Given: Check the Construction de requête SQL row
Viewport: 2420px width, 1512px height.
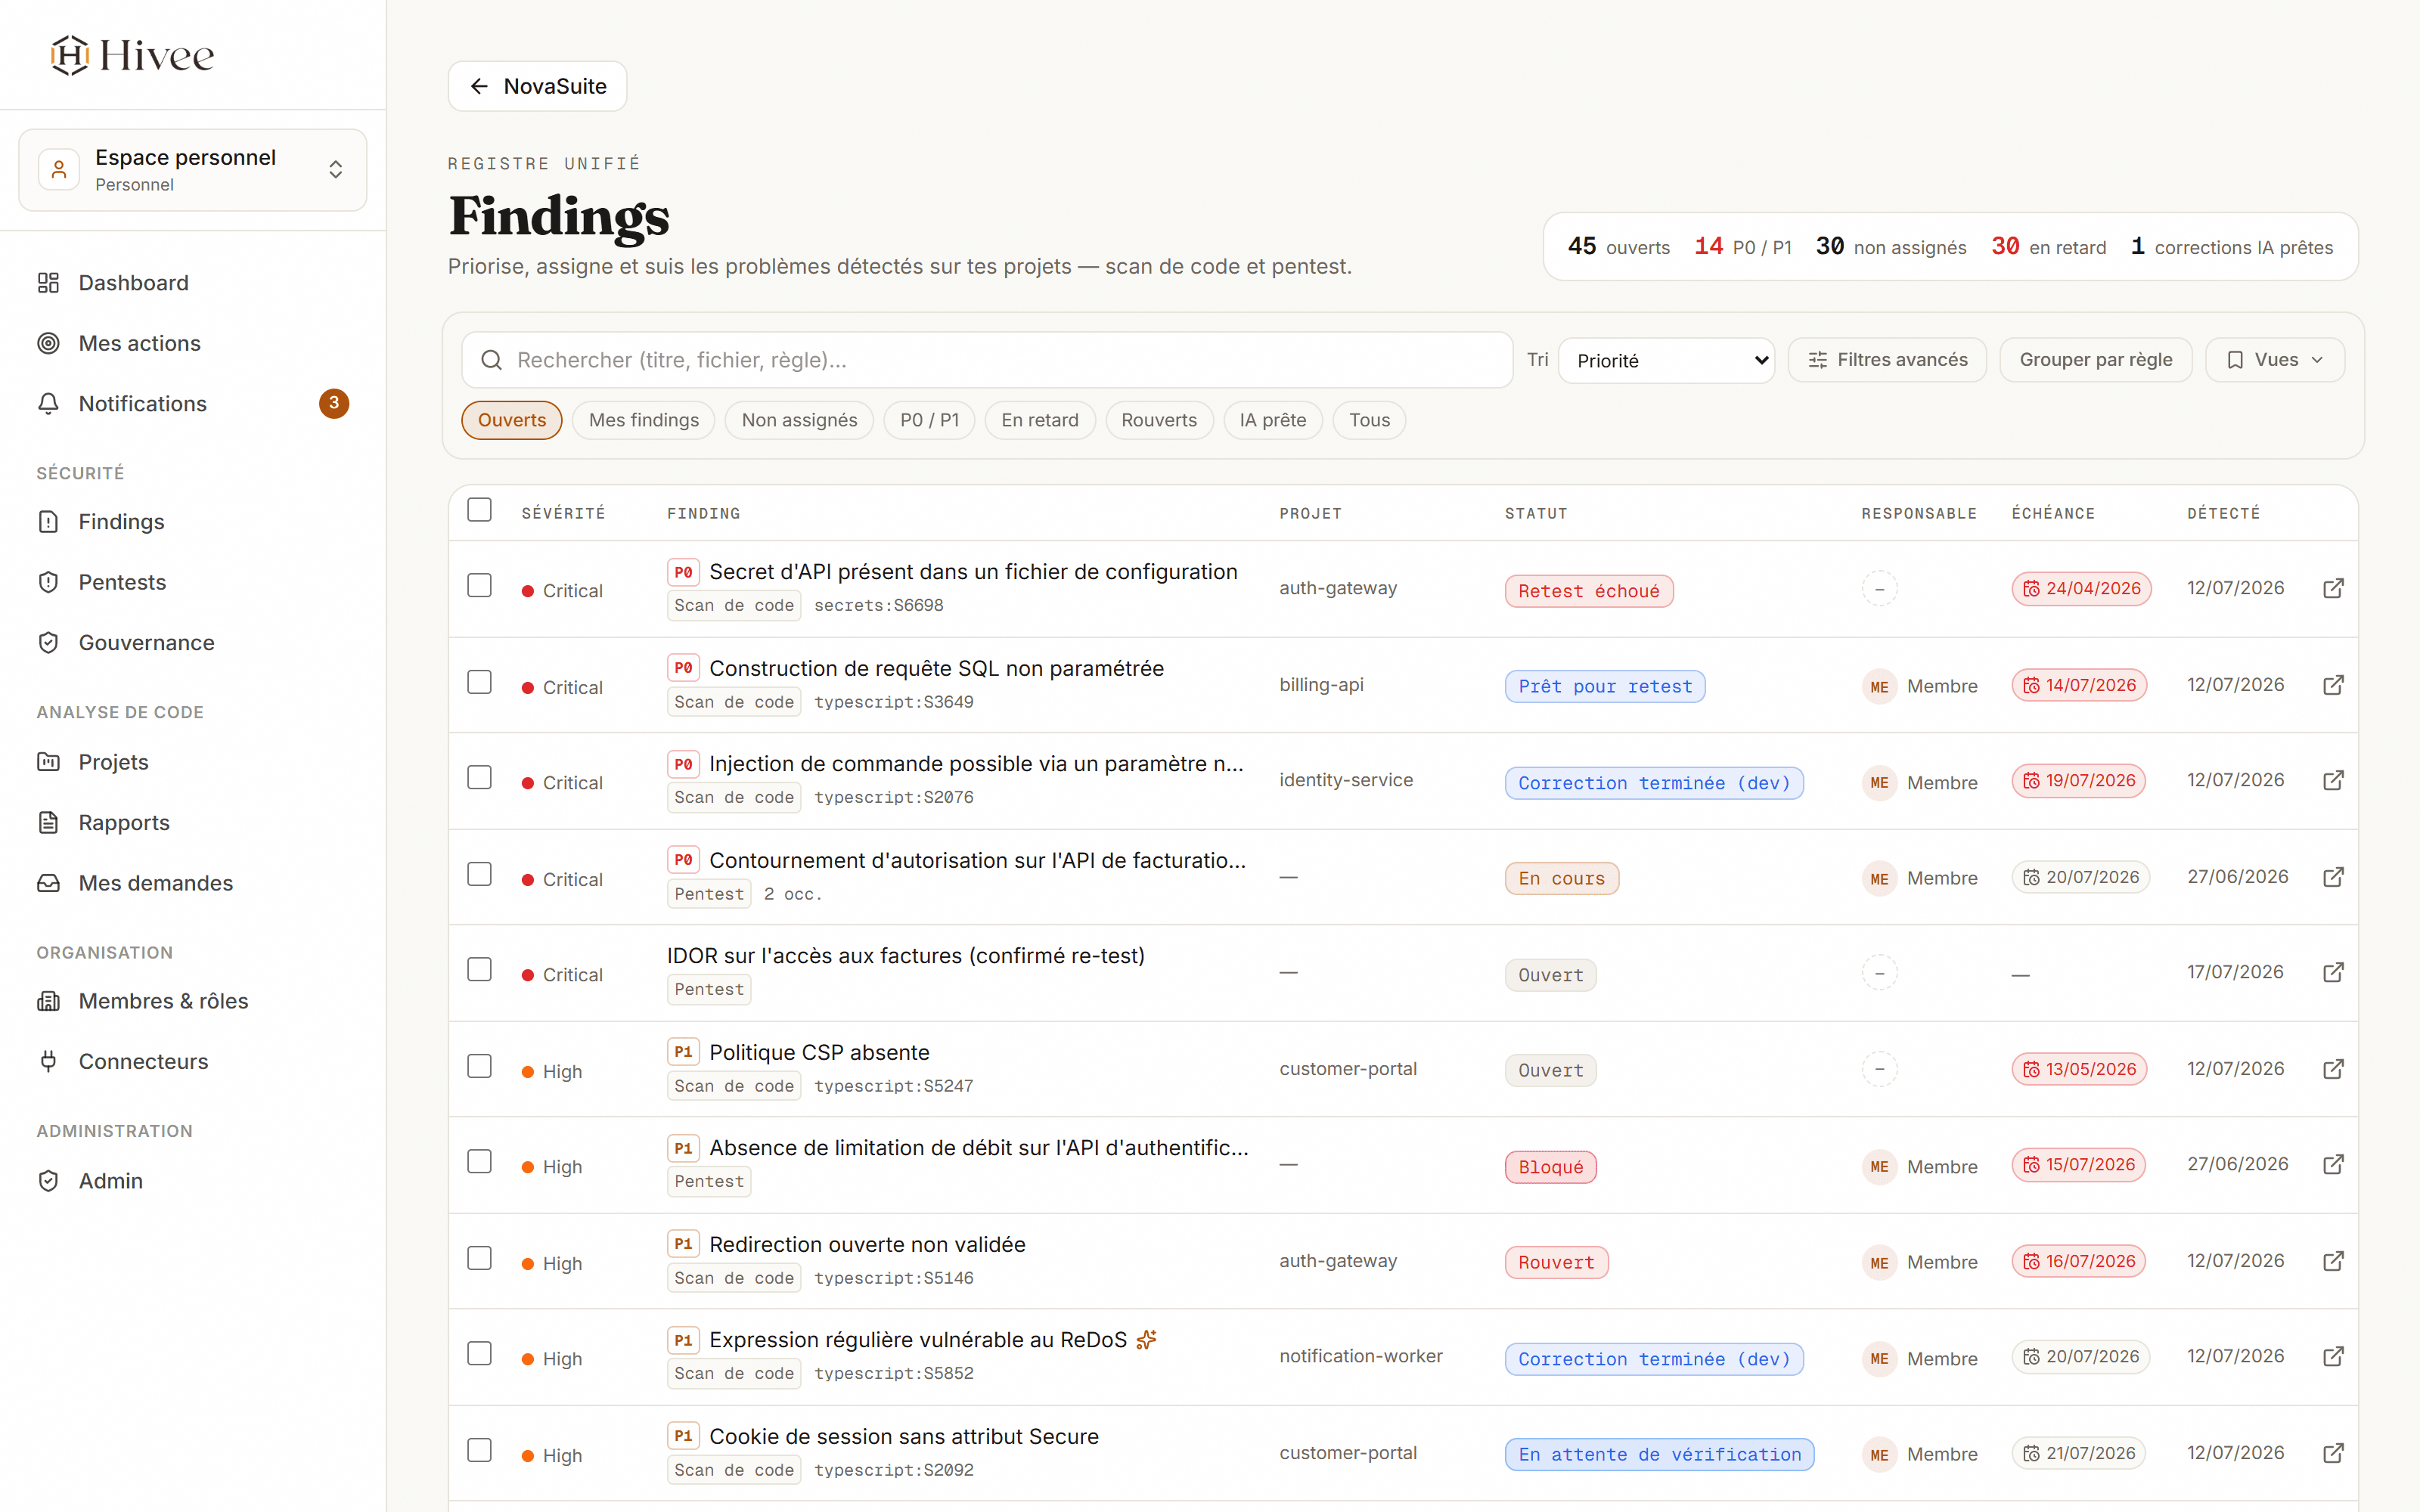Looking at the screenshot, I should click(x=480, y=682).
